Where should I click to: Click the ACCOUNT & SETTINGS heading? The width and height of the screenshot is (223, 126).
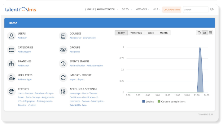click(83, 89)
